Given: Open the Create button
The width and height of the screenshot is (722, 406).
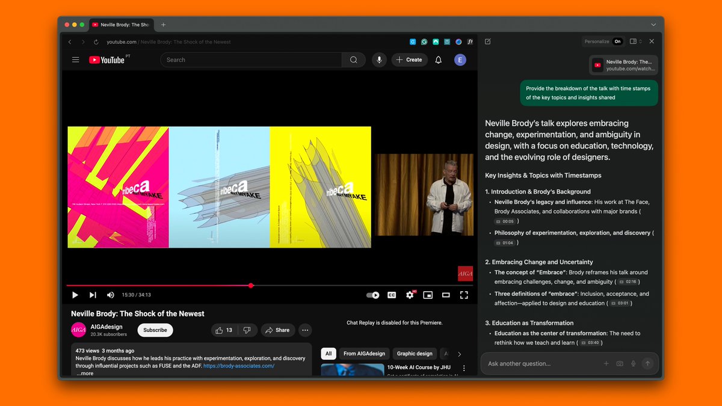Looking at the screenshot, I should tap(410, 60).
